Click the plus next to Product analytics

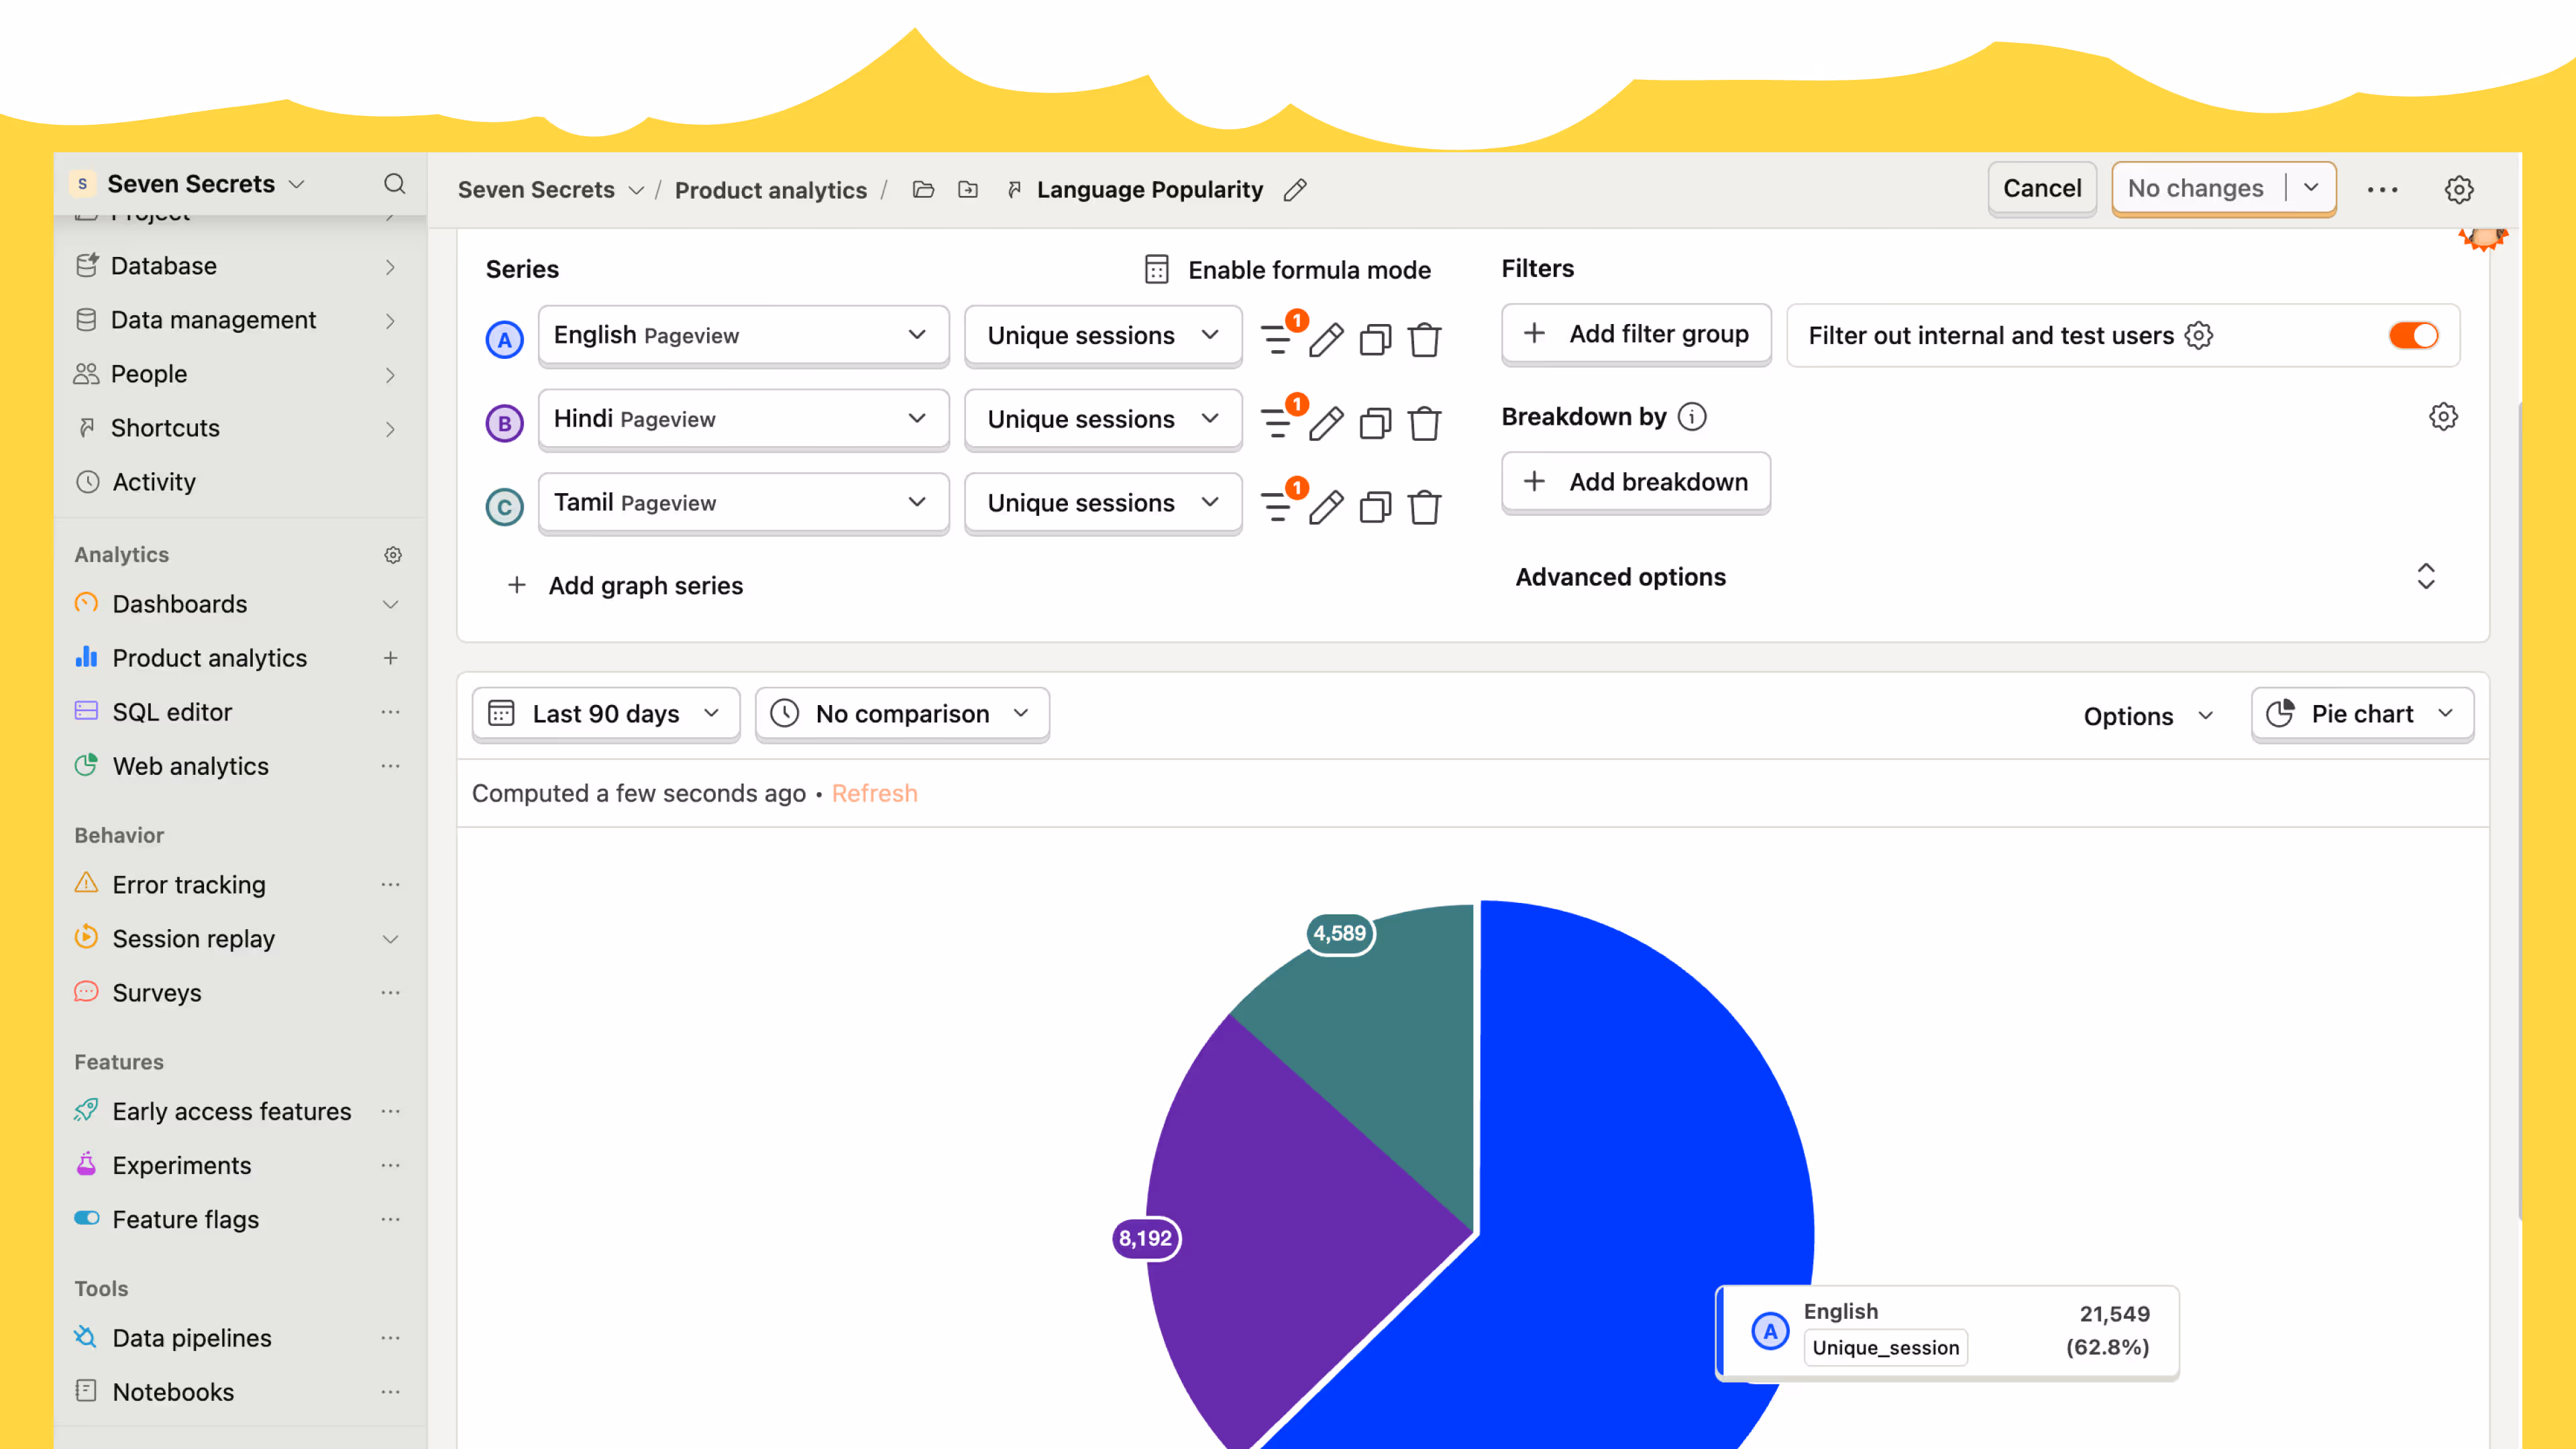pyautogui.click(x=390, y=658)
